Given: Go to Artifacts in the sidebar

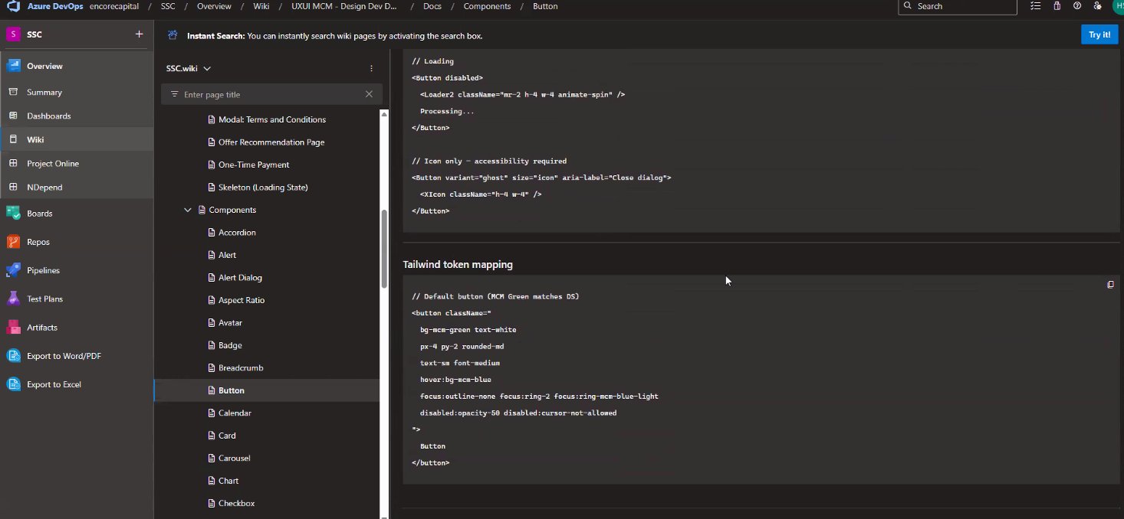Looking at the screenshot, I should (x=41, y=328).
